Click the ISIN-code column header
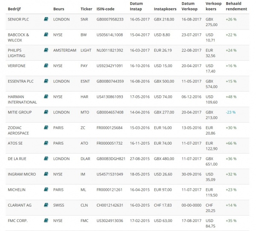 105,9
